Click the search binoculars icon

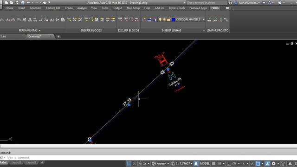click(x=230, y=3)
